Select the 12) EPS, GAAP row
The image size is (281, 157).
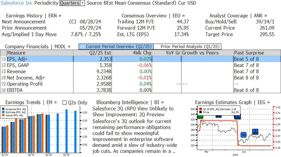point(140,65)
